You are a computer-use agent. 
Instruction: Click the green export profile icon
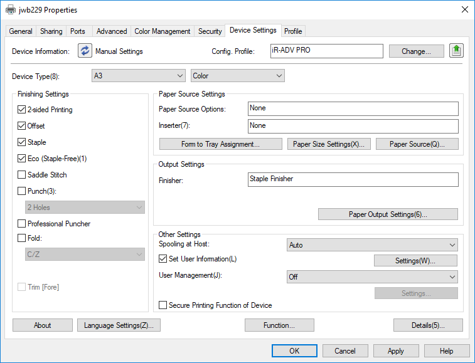click(456, 51)
